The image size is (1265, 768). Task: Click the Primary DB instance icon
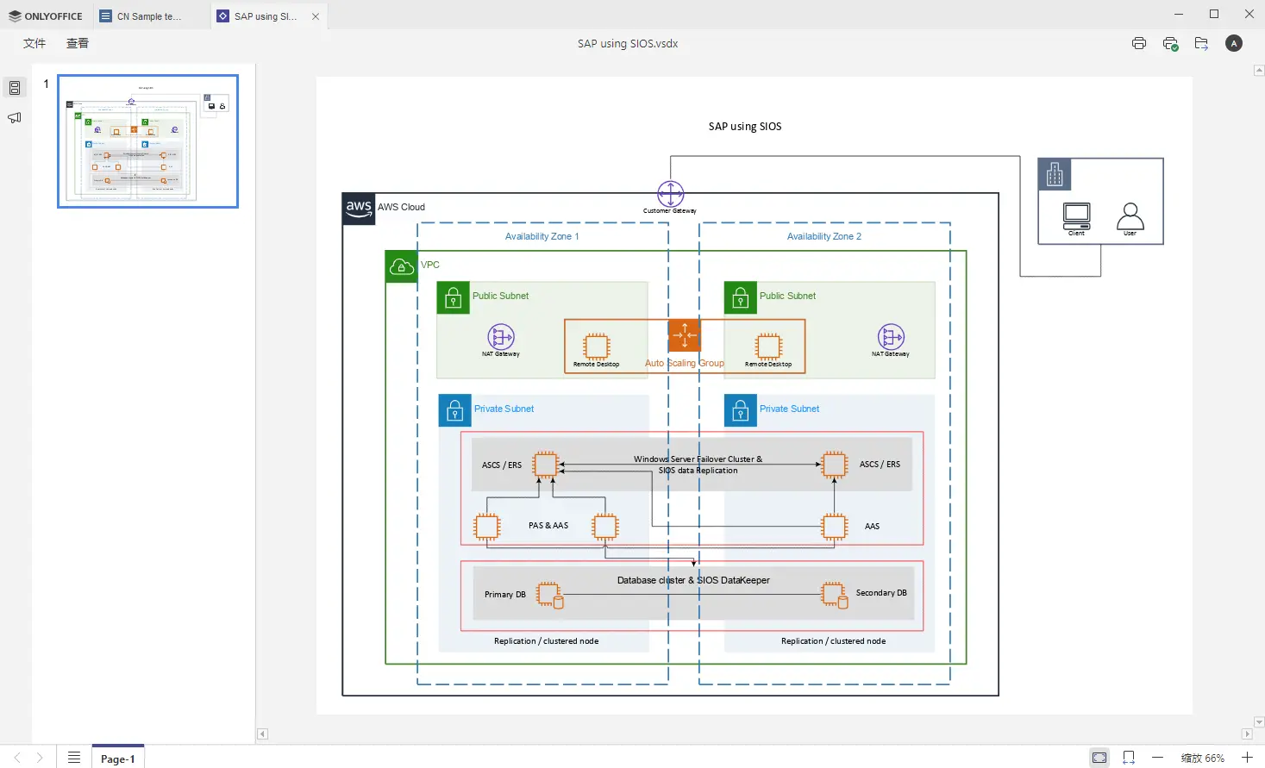coord(550,595)
